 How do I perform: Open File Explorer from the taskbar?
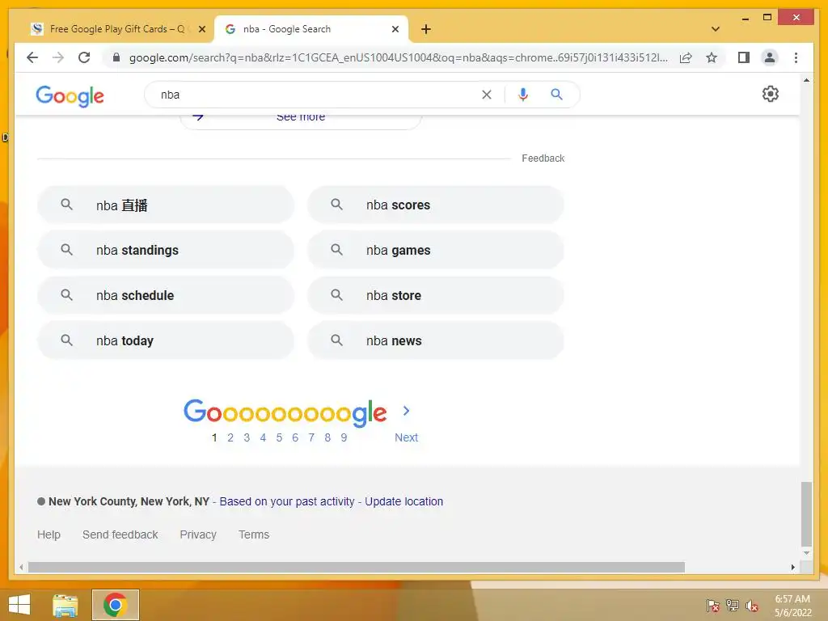click(x=65, y=605)
